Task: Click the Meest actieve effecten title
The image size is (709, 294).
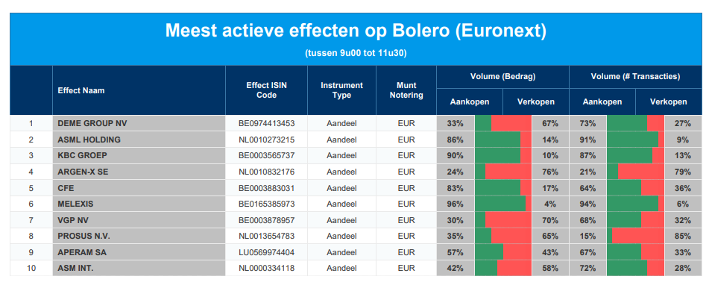Action: click(356, 31)
